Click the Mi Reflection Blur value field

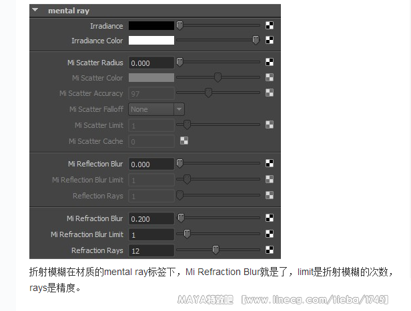151,164
